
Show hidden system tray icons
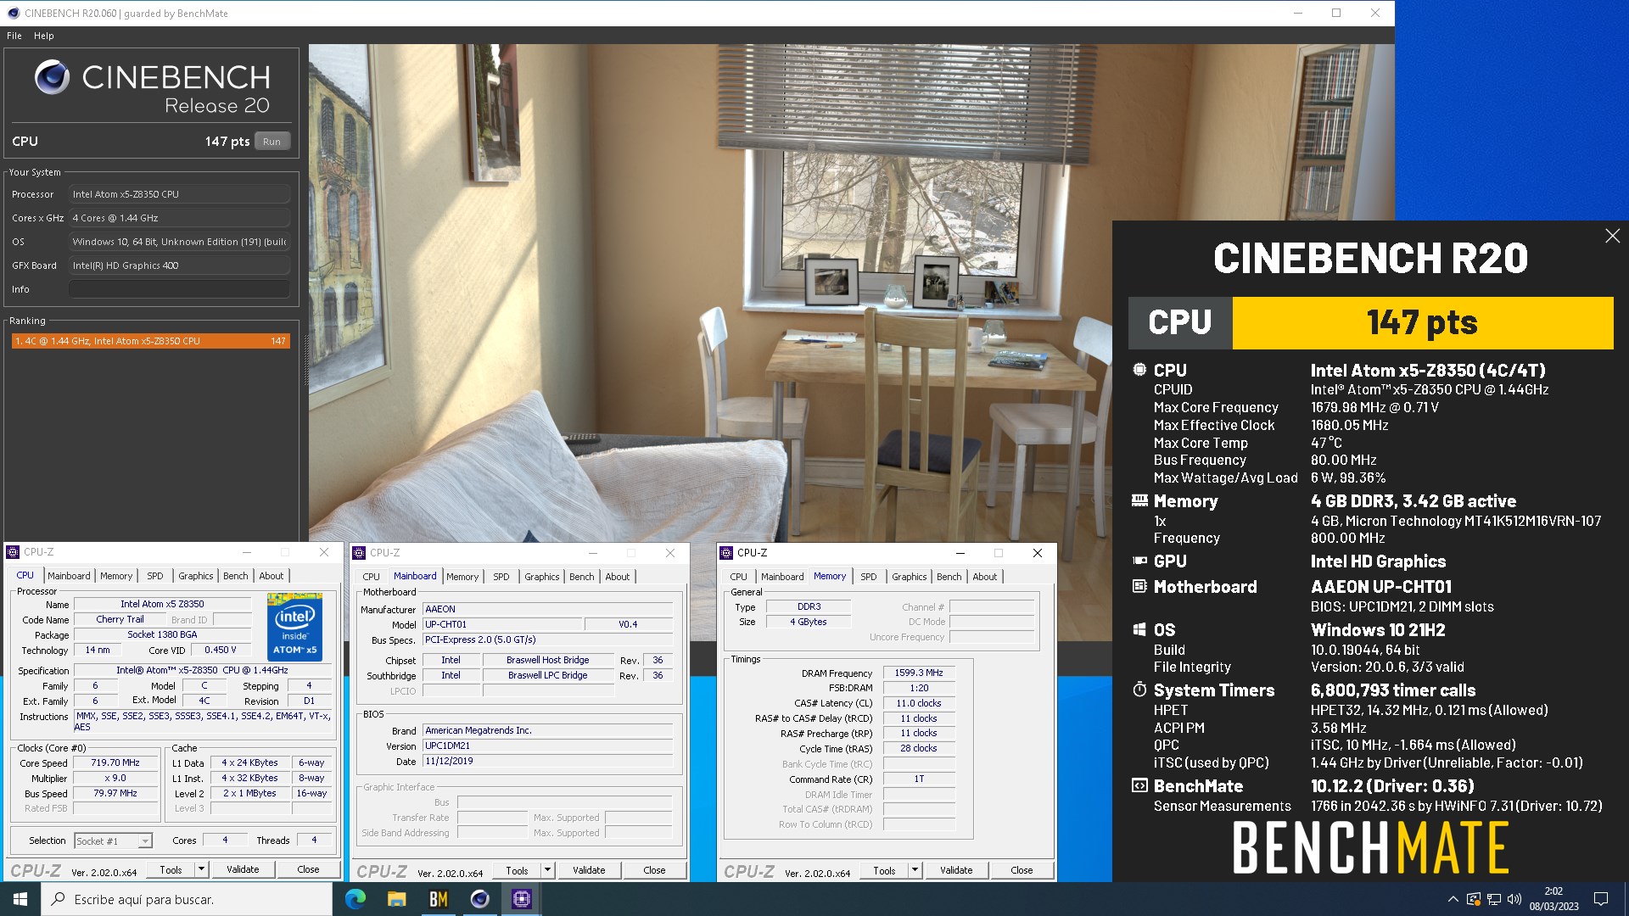(1453, 899)
